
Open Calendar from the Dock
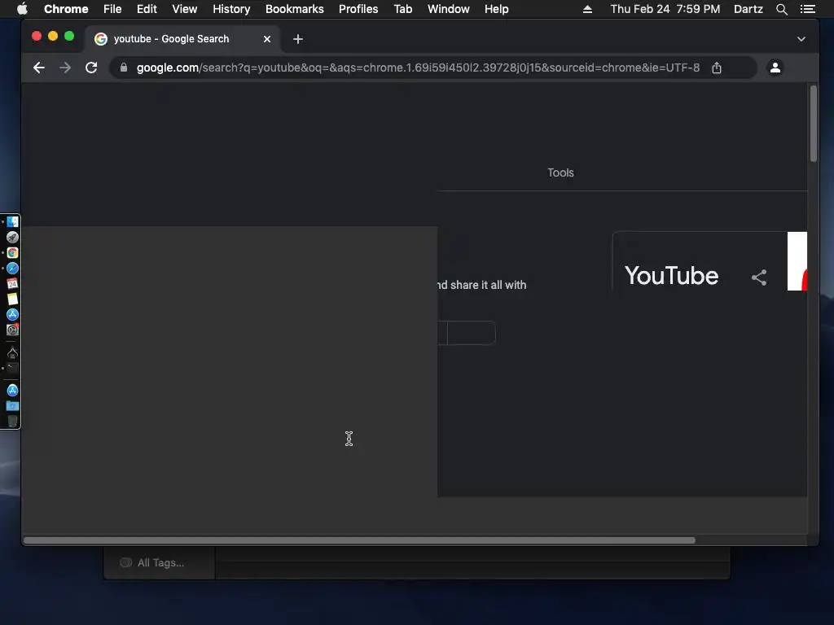click(x=12, y=283)
